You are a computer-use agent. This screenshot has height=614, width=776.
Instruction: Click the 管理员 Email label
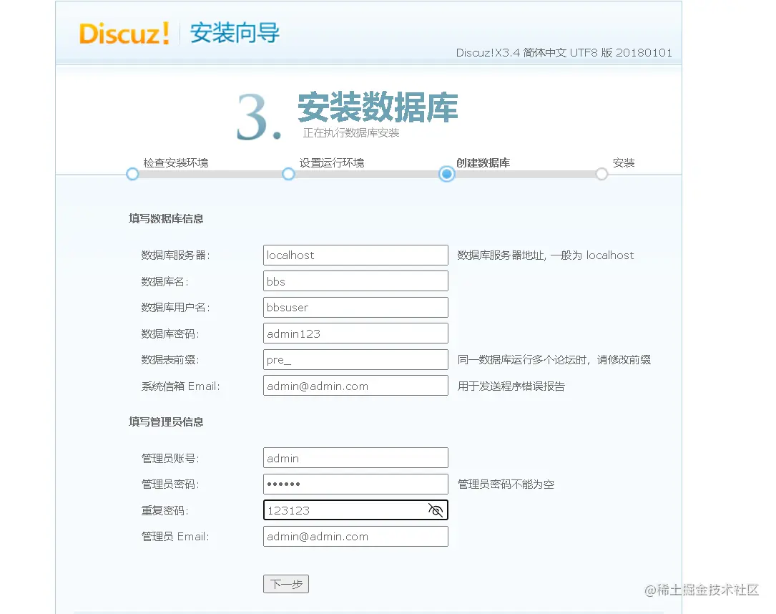(x=175, y=536)
